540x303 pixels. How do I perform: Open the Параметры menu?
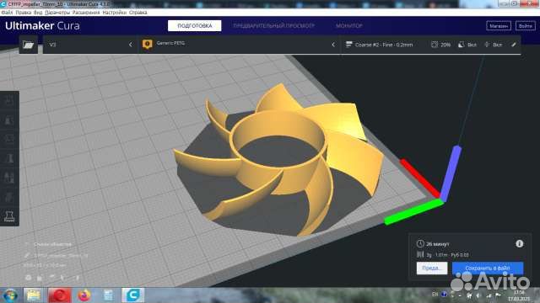click(x=57, y=12)
